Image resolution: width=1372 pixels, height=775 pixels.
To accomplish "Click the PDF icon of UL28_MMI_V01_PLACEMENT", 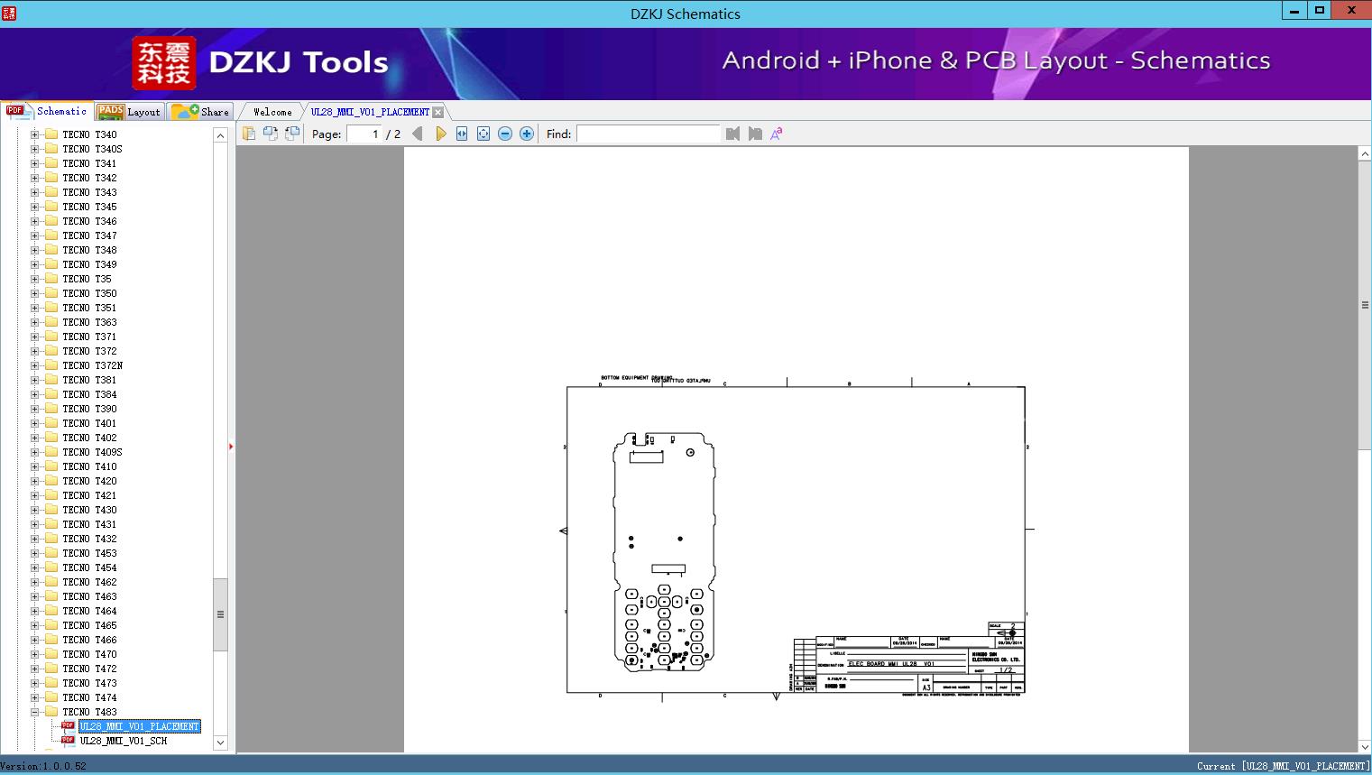I will (68, 726).
